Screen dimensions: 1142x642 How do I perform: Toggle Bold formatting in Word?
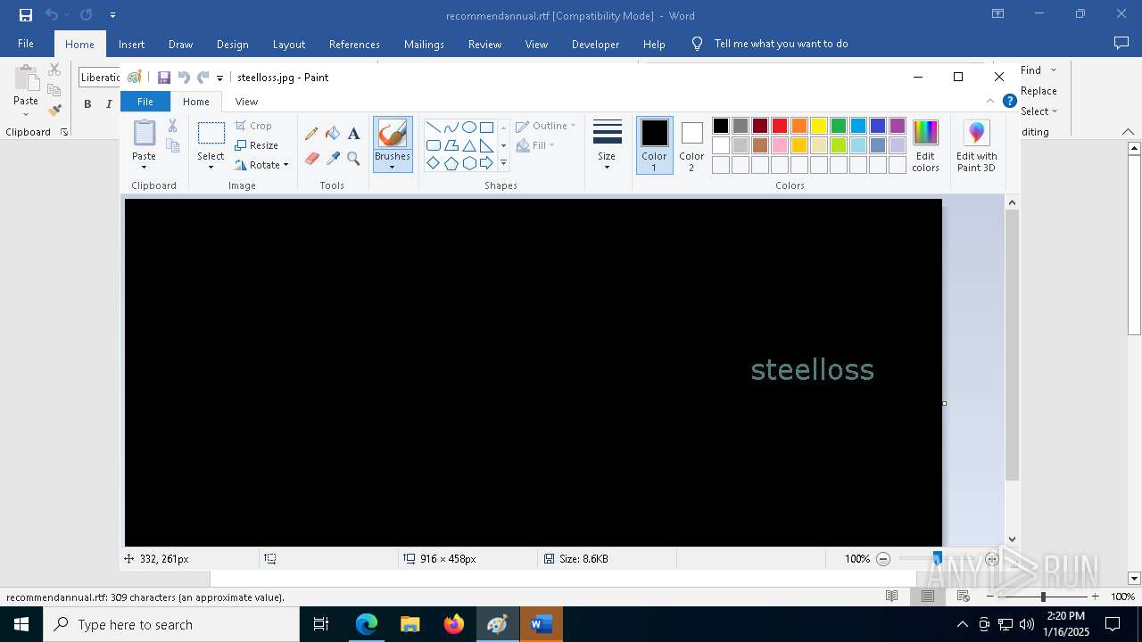(x=87, y=103)
